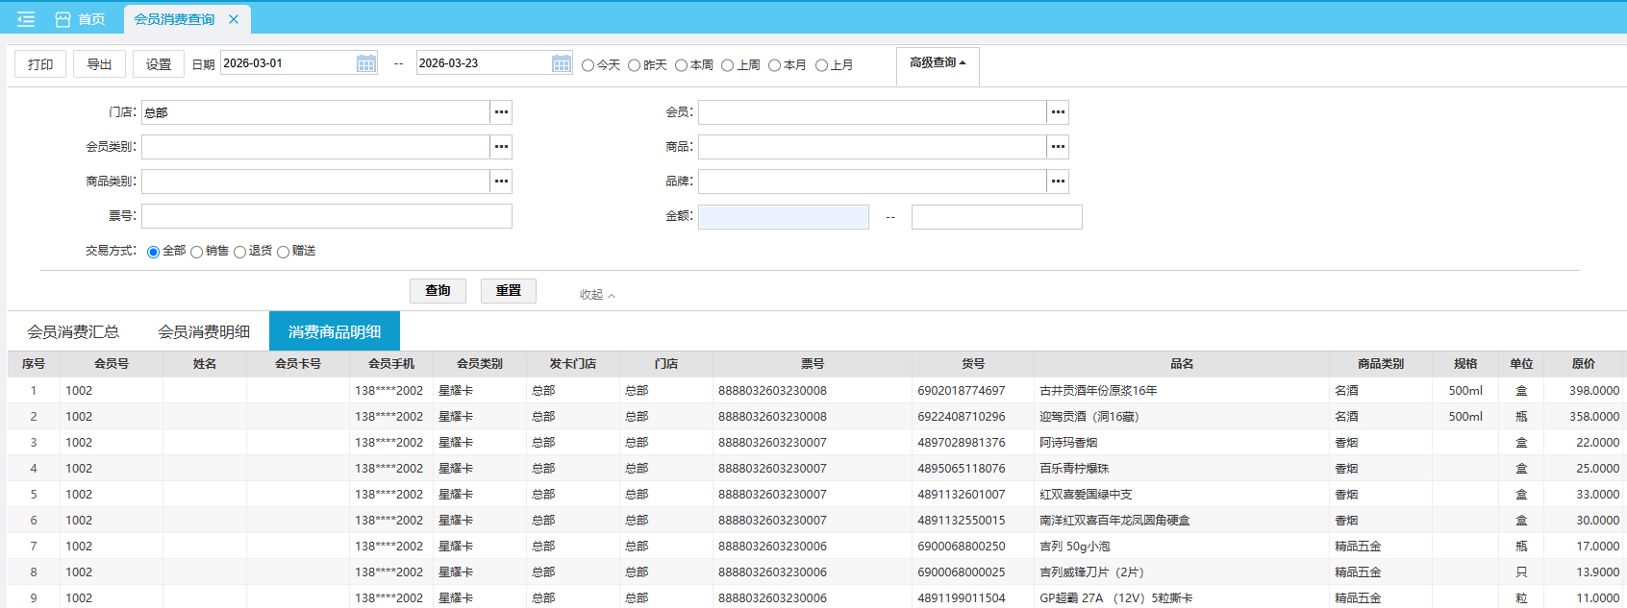This screenshot has width=1627, height=608.
Task: Open the 品牌 lookup ellipsis button
Action: pos(1058,182)
